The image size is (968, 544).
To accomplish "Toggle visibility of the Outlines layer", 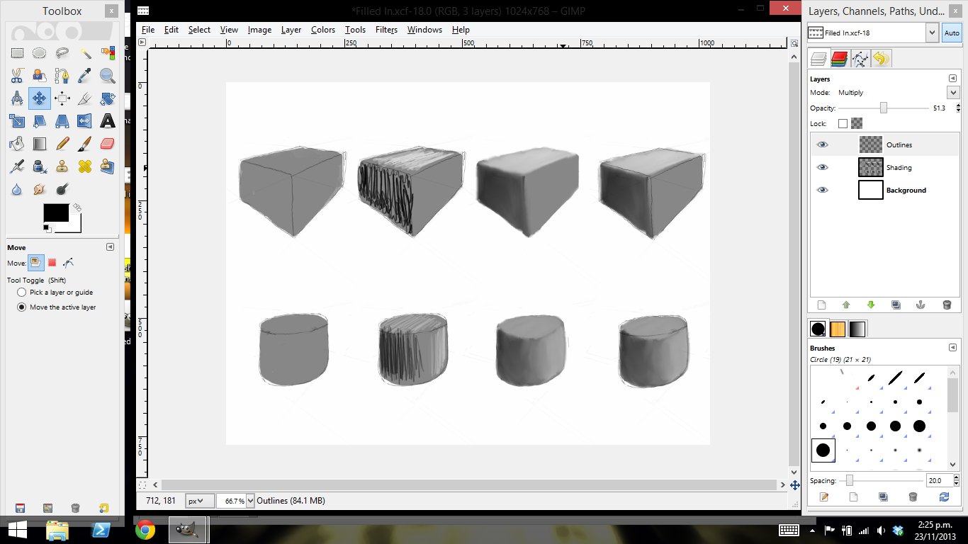I will coord(822,144).
